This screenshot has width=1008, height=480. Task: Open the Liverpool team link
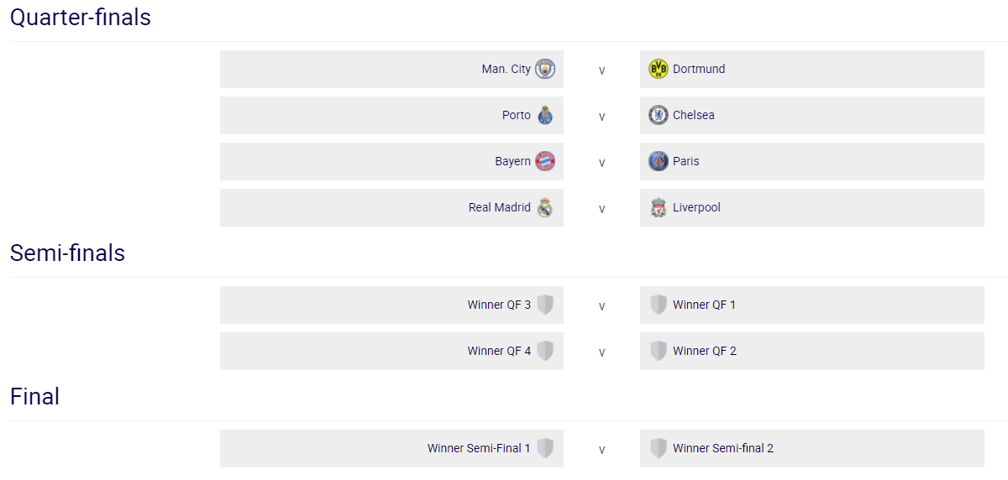click(696, 207)
